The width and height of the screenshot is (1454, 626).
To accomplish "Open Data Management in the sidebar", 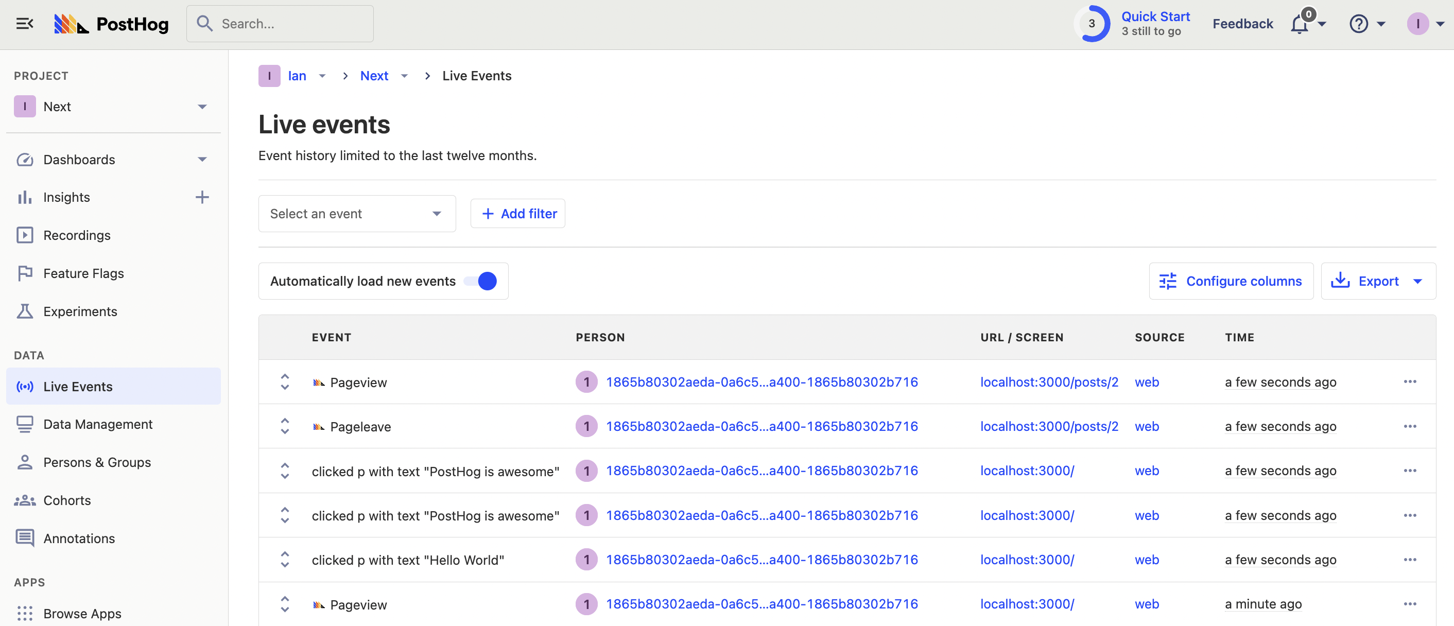I will [x=98, y=424].
